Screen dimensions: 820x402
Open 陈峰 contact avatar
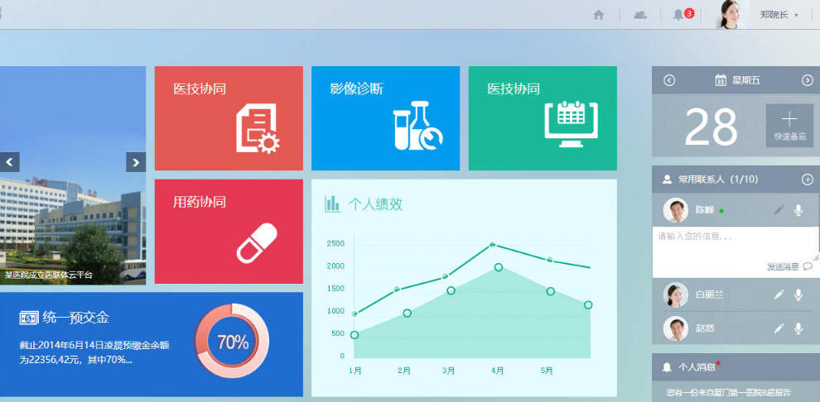click(x=676, y=210)
